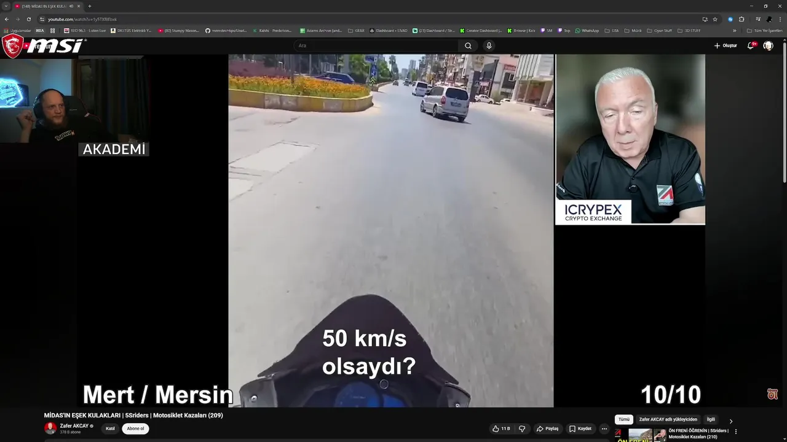787x442 pixels.
Task: Open Adams Archive bookmark
Action: pos(321,30)
